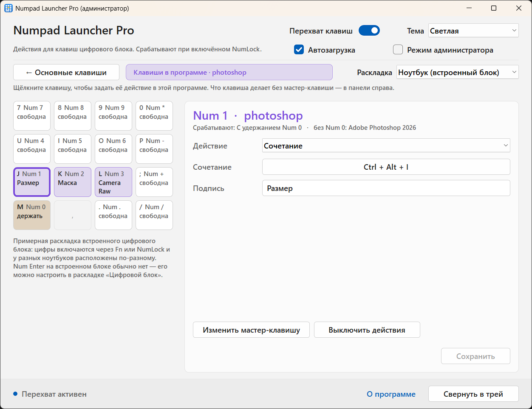The height and width of the screenshot is (409, 532).
Task: Click the Подпись field containing Размер
Action: 386,188
